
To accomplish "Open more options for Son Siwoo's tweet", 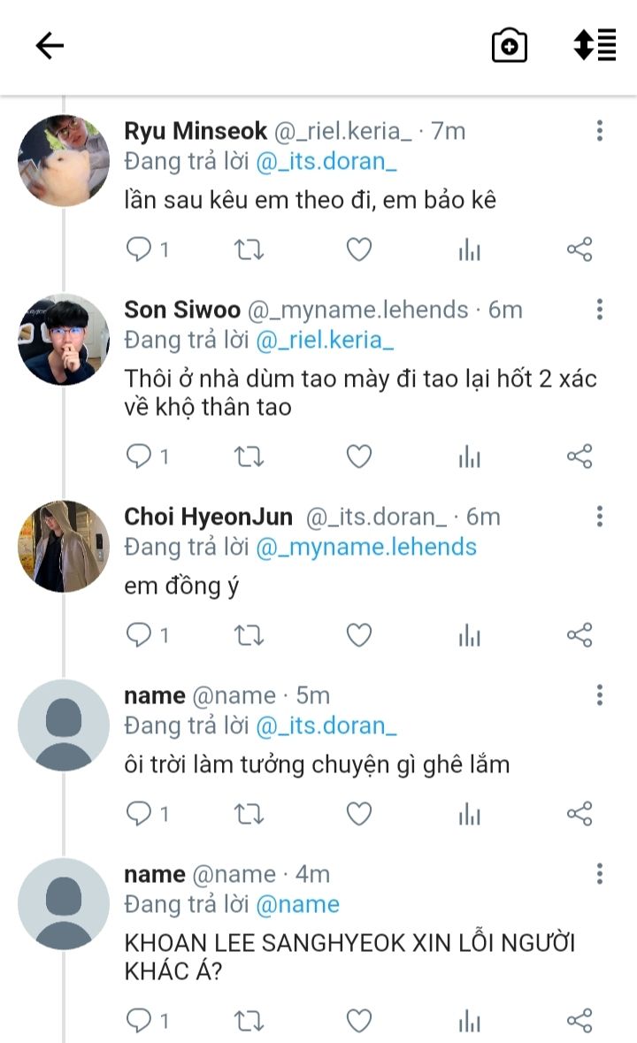I will [x=600, y=310].
